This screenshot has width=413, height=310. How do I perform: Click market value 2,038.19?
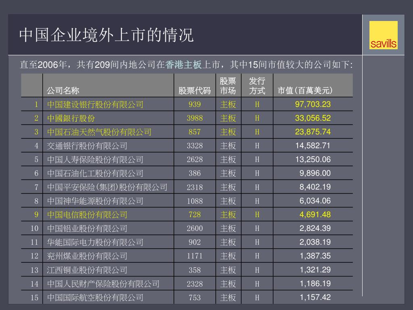point(315,242)
